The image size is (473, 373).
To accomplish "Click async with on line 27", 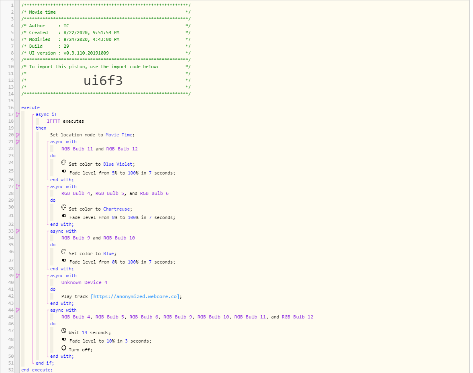I will [63, 187].
